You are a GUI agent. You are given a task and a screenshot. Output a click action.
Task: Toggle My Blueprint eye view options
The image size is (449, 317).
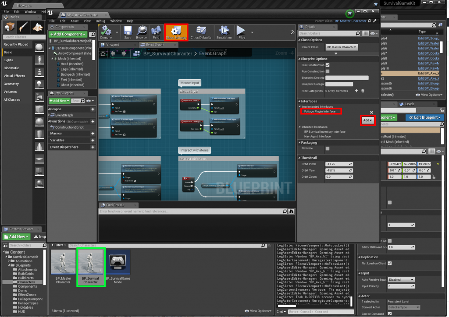click(90, 101)
